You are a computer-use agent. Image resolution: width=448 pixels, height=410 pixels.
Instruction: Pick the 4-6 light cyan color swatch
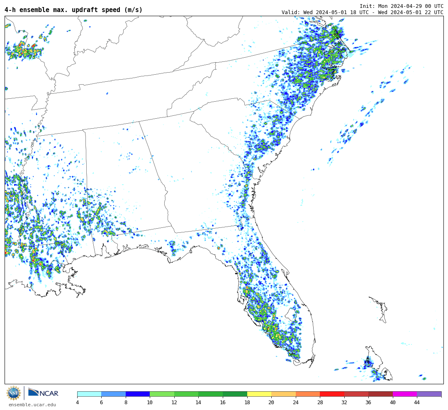pyautogui.click(x=90, y=394)
